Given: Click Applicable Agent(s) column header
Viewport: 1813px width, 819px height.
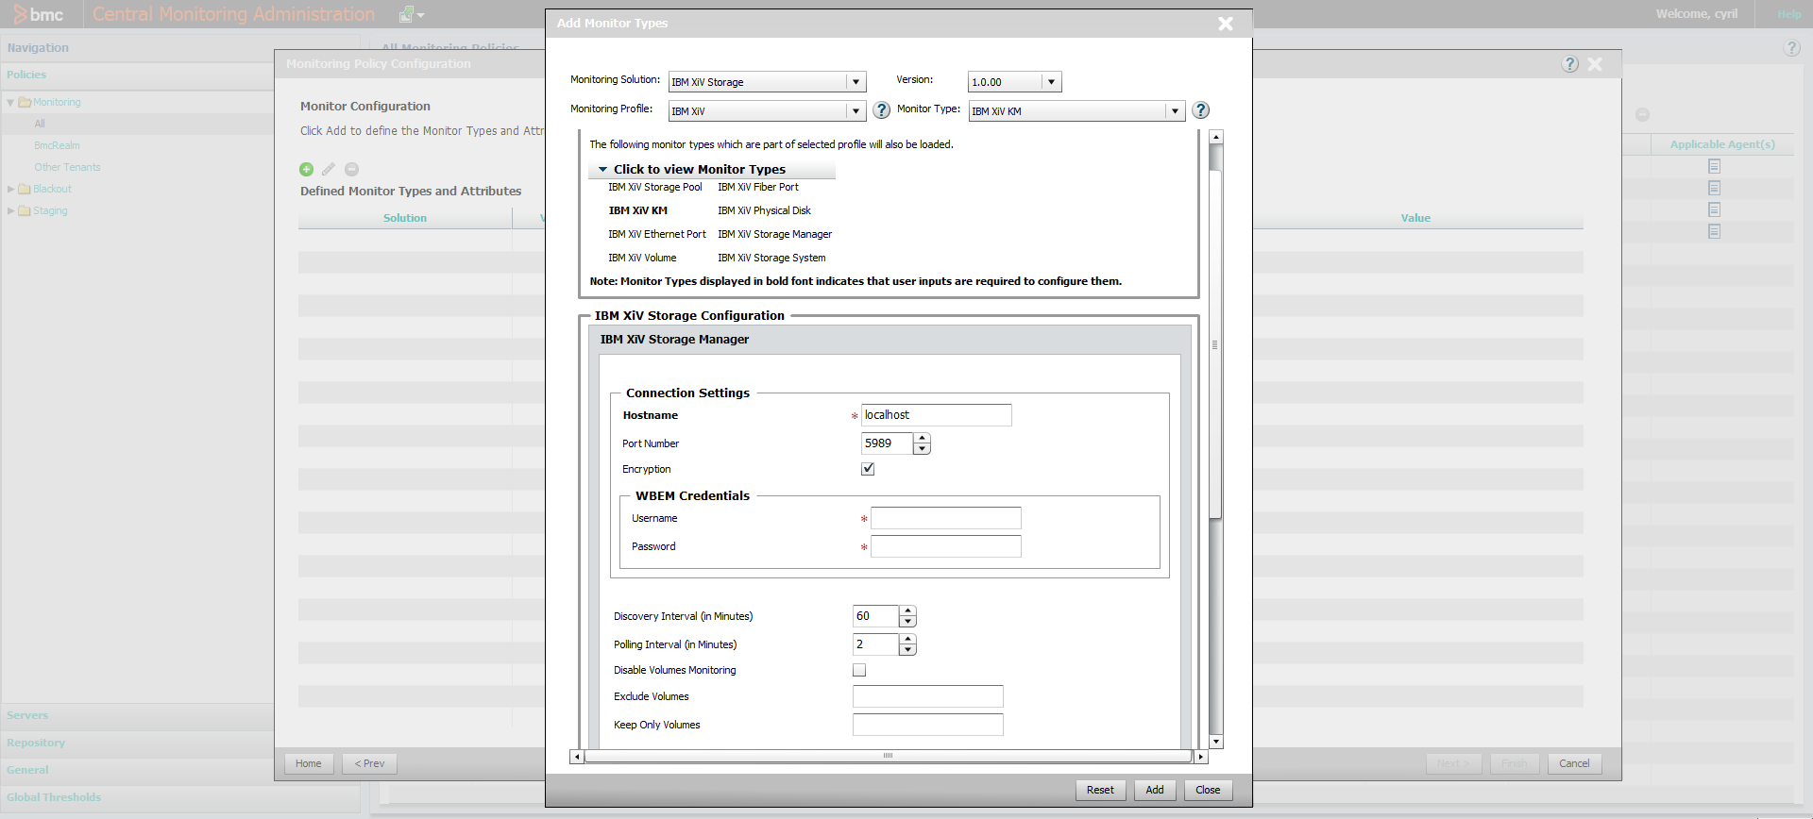Looking at the screenshot, I should (x=1722, y=144).
